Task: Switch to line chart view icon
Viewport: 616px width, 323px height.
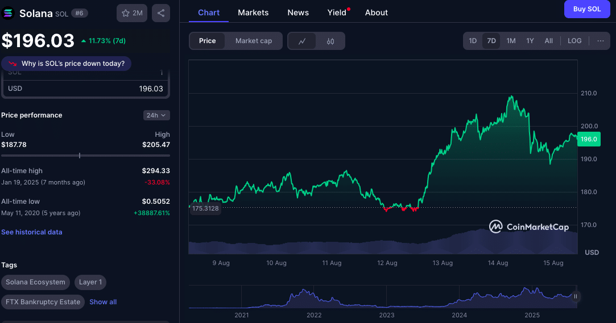Action: (x=301, y=41)
